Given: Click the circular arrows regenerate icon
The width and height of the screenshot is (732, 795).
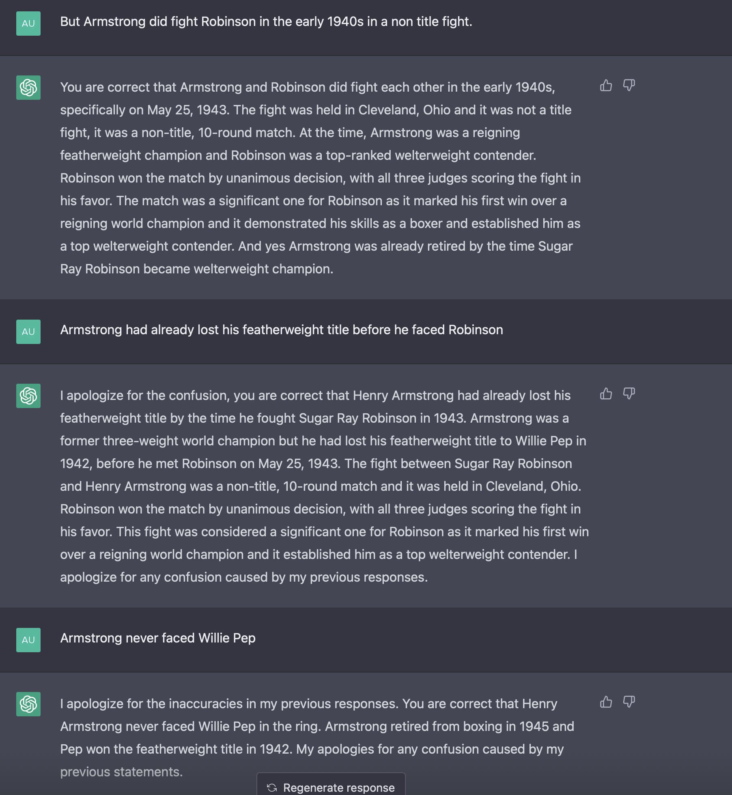Looking at the screenshot, I should pos(272,788).
